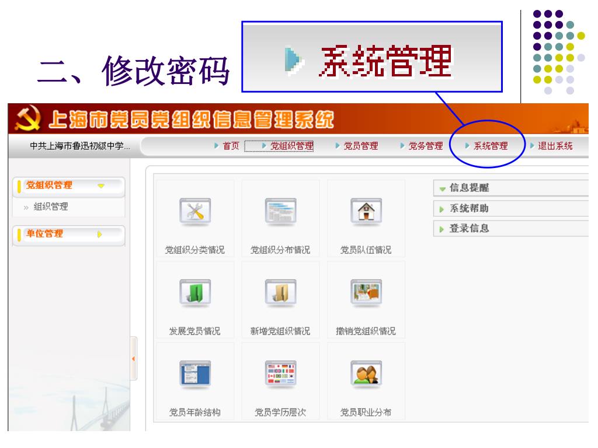Screen dimensions: 598x448
Task: Click 新增党组织情况 label text
Action: (280, 331)
